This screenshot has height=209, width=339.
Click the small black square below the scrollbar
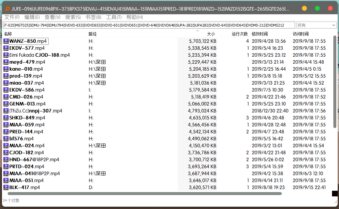tap(334, 193)
